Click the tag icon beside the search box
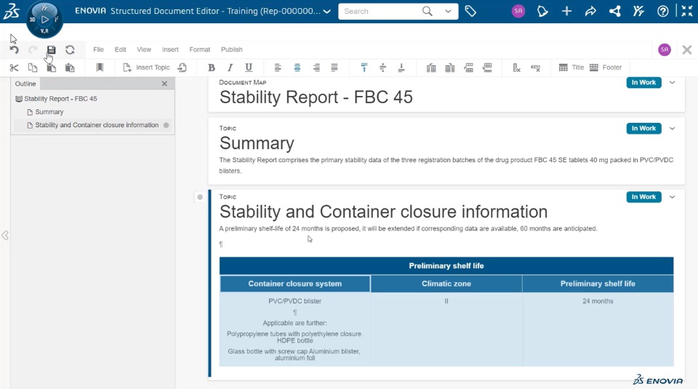Image resolution: width=698 pixels, height=389 pixels. [x=470, y=12]
